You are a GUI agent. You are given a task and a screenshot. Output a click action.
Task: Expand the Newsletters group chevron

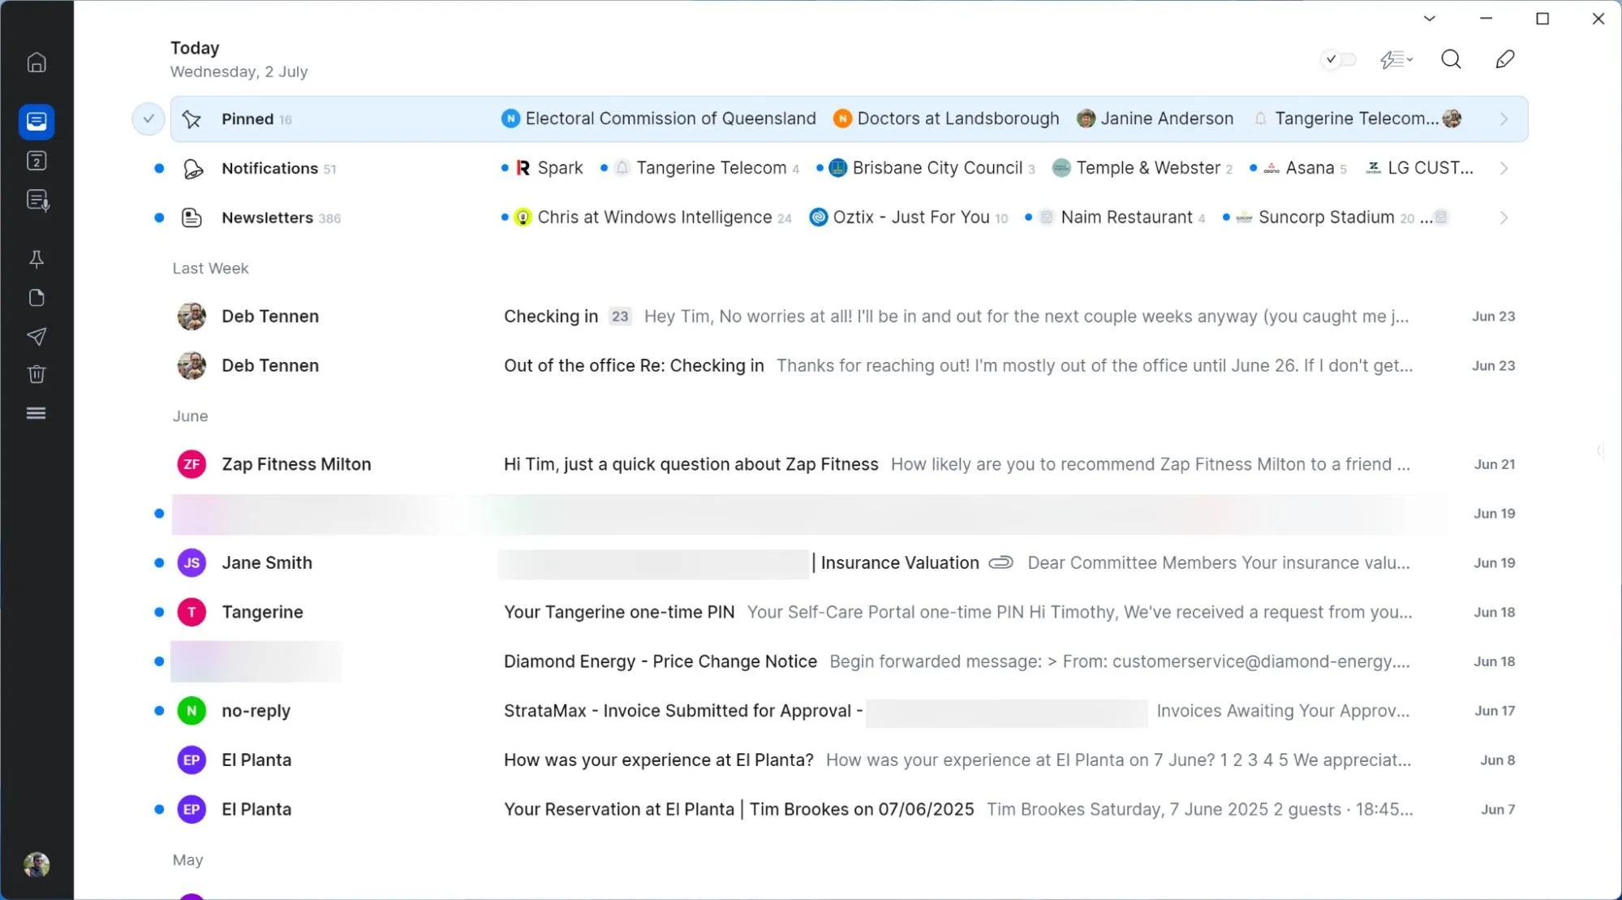click(1503, 217)
